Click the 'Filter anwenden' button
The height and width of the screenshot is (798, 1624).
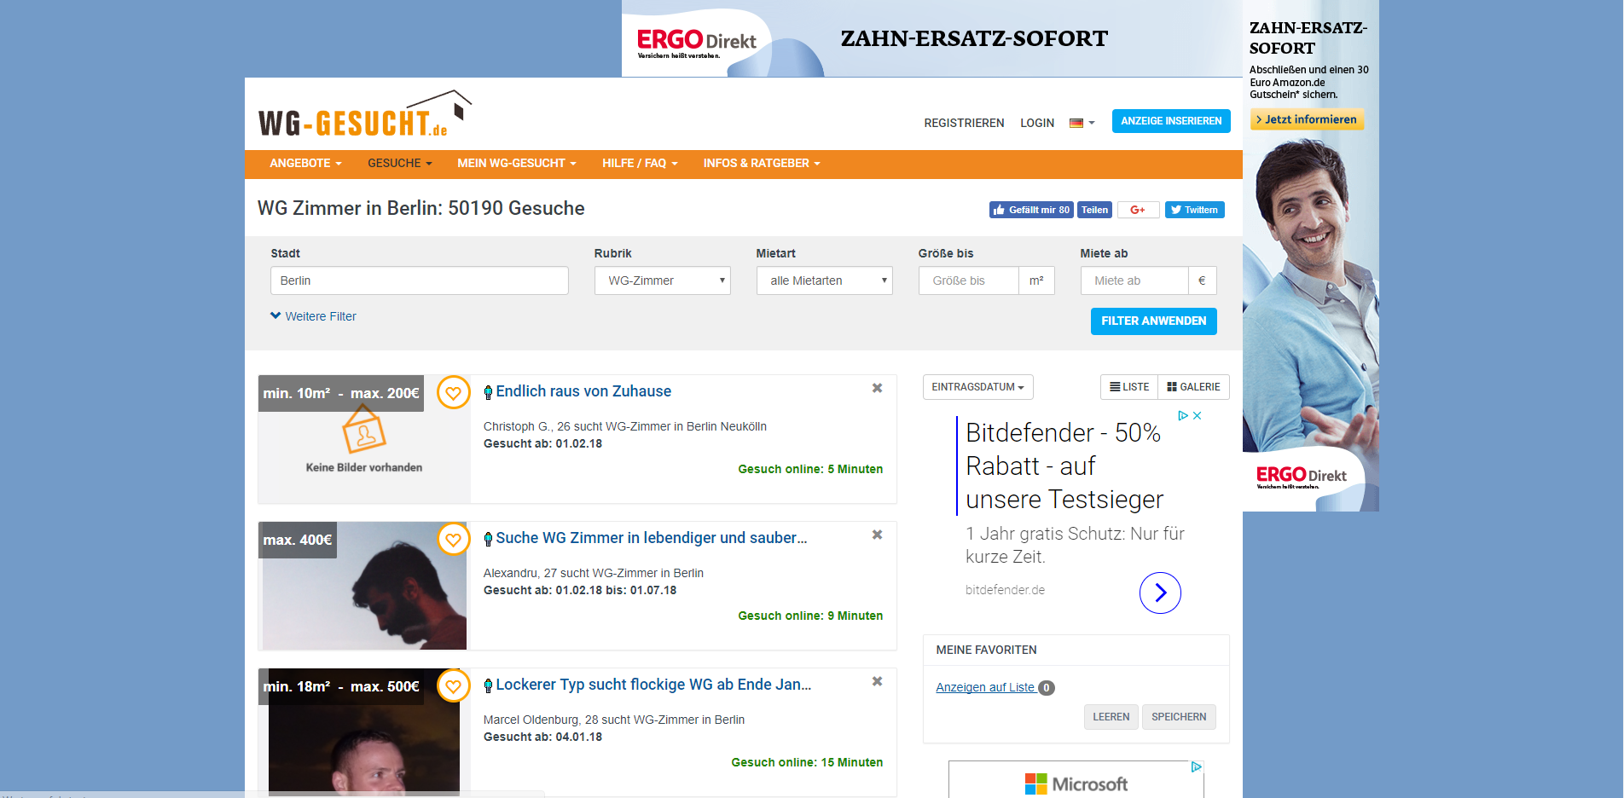(x=1153, y=321)
